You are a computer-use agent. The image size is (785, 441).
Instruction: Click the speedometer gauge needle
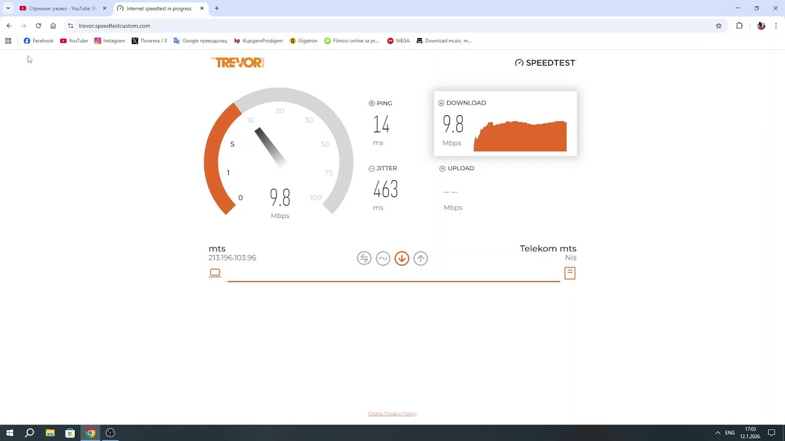(270, 146)
